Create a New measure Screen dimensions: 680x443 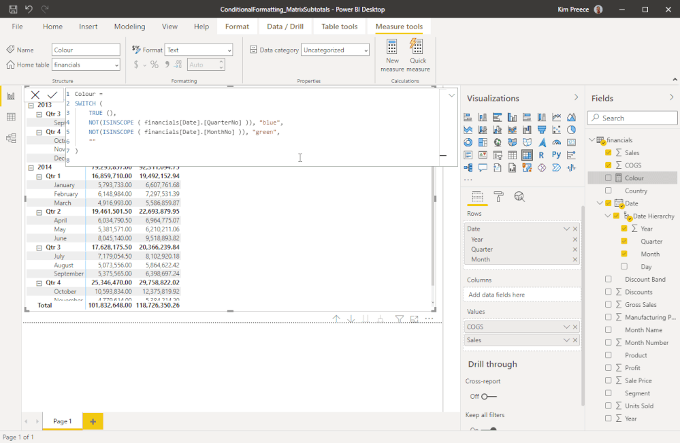[x=392, y=55]
